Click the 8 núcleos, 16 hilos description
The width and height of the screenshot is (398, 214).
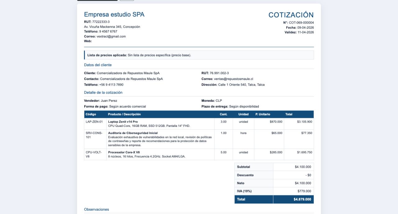[146, 156]
